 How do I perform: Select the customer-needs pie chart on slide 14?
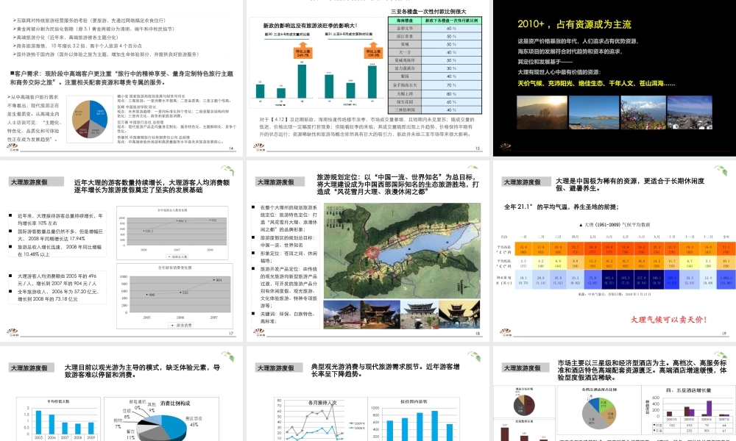tap(90, 119)
